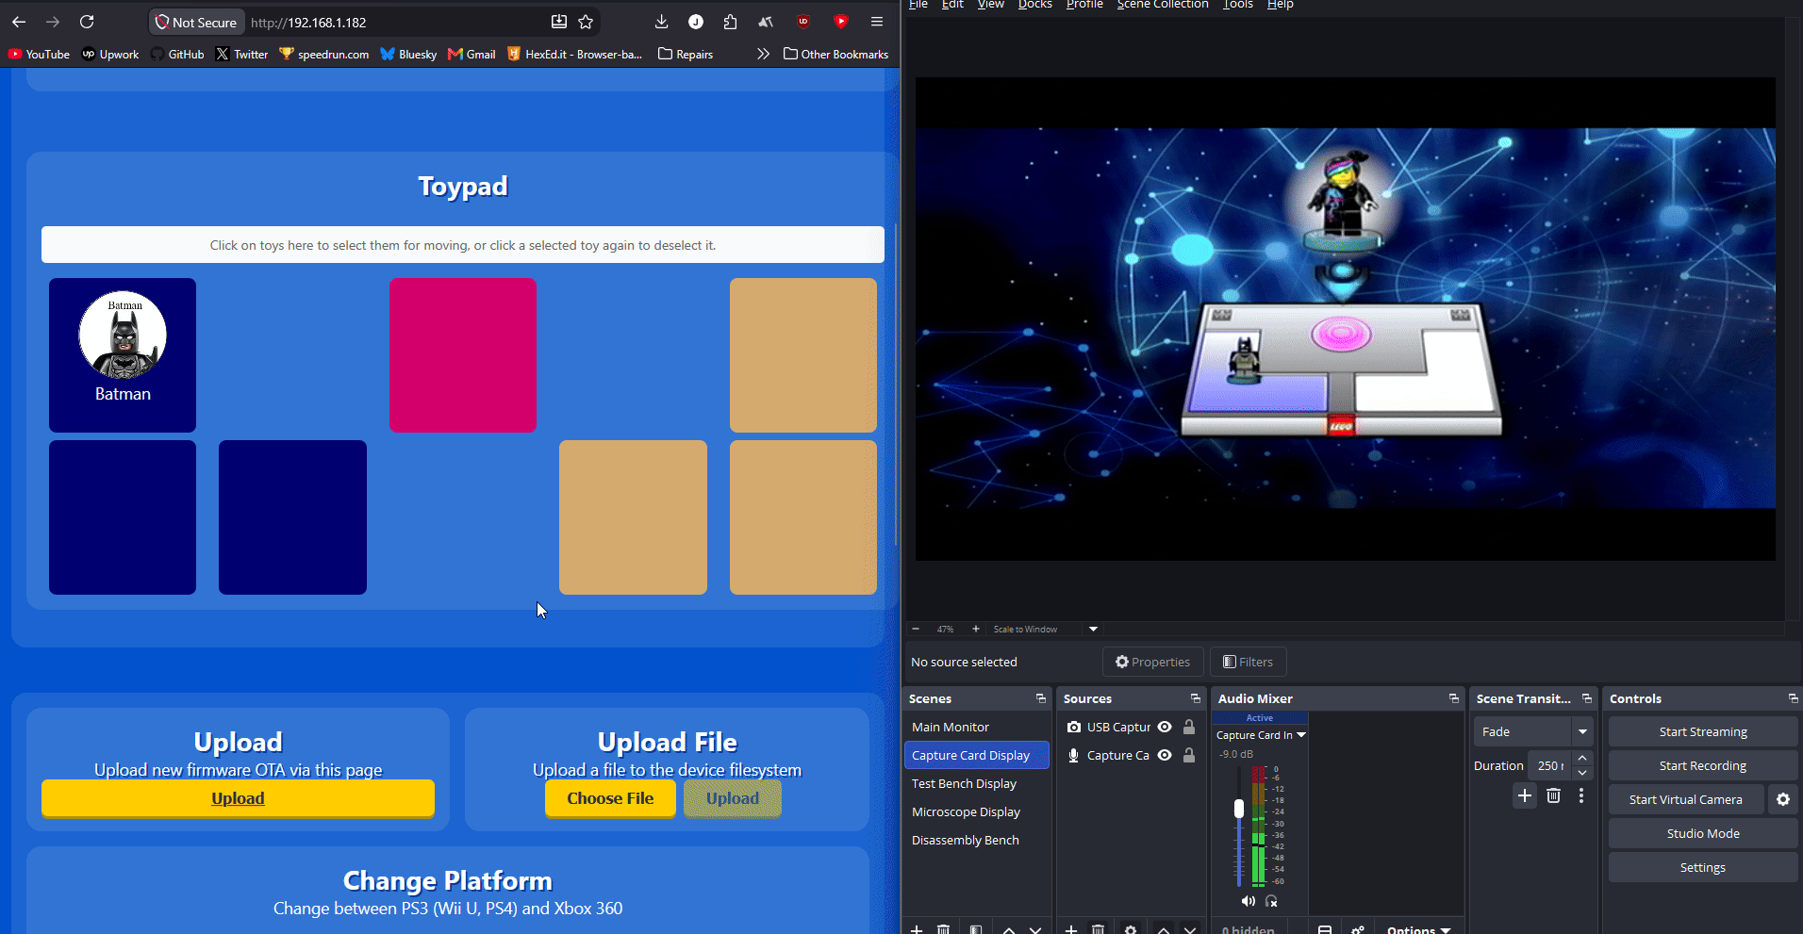
Task: Open the preview scale dropdown arrow
Action: 1093,629
